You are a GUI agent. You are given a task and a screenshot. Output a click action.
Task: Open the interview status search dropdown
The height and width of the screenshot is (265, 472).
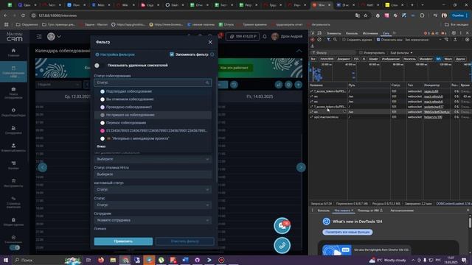click(153, 82)
